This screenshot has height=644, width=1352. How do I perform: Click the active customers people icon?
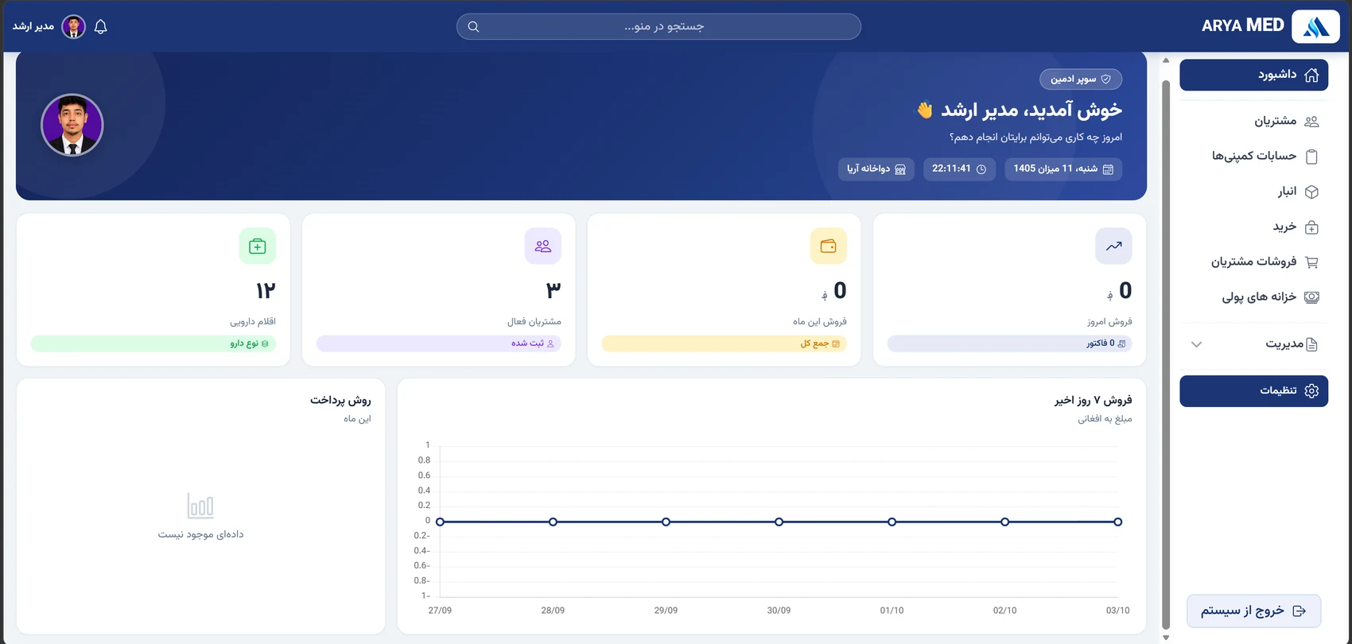click(542, 246)
